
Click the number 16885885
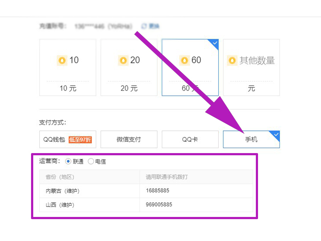157,191
